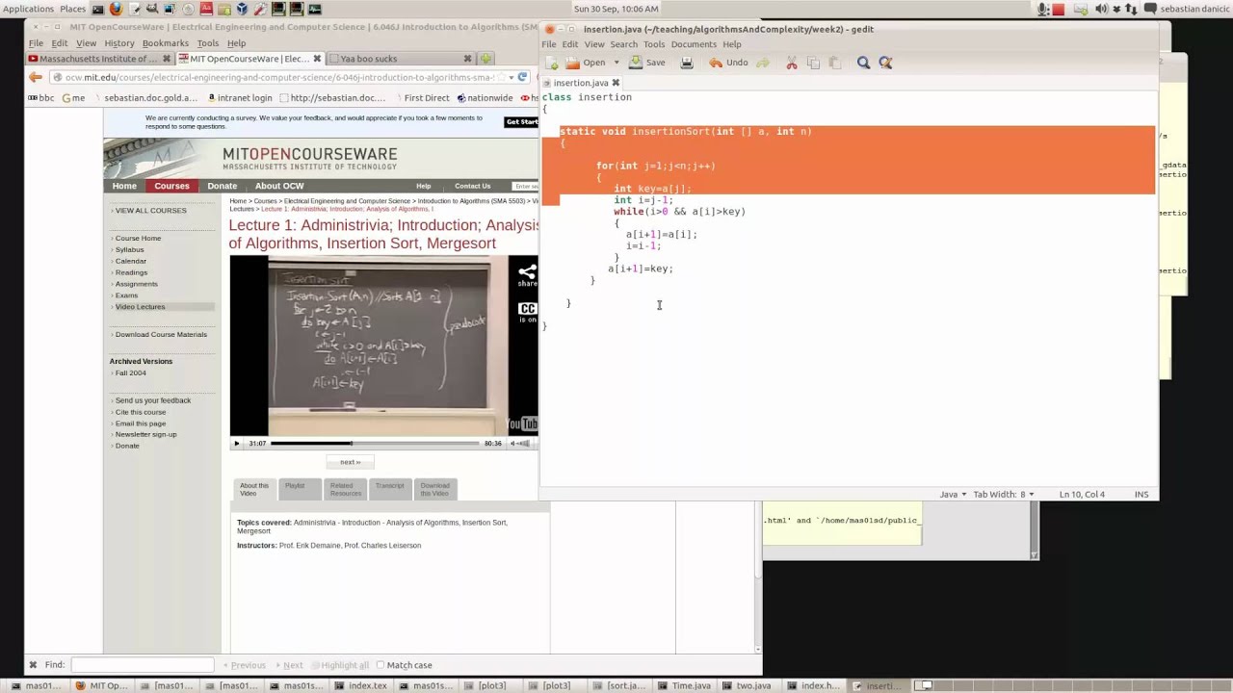1233x693 pixels.
Task: Save the insertion.java file
Action: tap(647, 63)
